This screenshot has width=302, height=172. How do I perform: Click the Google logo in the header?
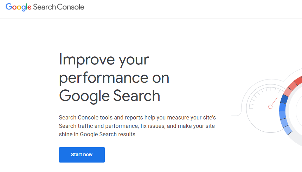tap(19, 7)
